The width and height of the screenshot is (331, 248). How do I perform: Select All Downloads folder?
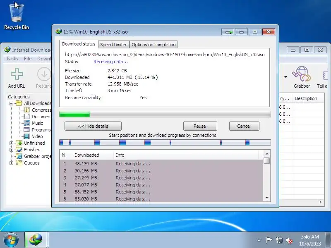click(x=34, y=103)
